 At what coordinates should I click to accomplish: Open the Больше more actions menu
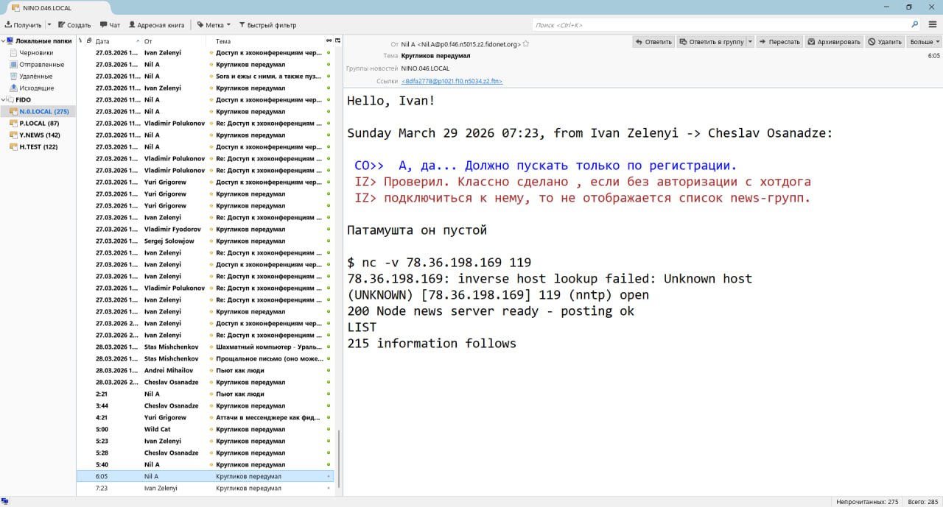[924, 42]
